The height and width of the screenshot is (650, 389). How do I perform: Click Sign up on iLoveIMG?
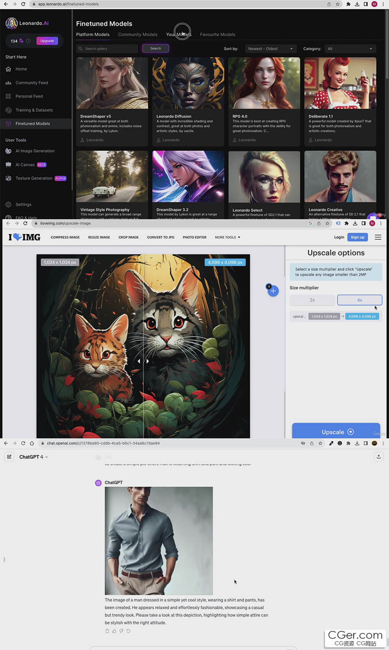tap(358, 237)
